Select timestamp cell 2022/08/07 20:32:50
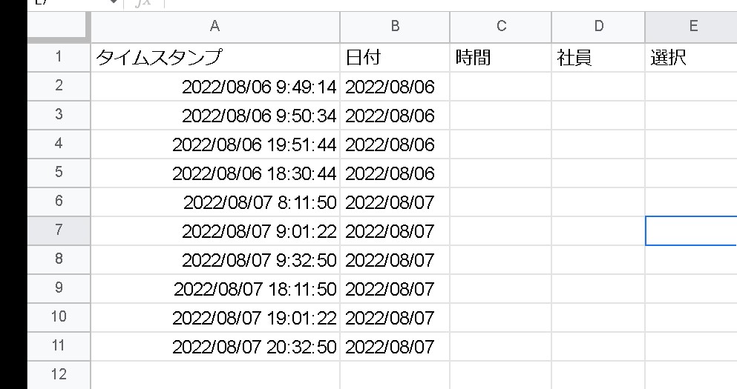The image size is (737, 389). pyautogui.click(x=215, y=346)
